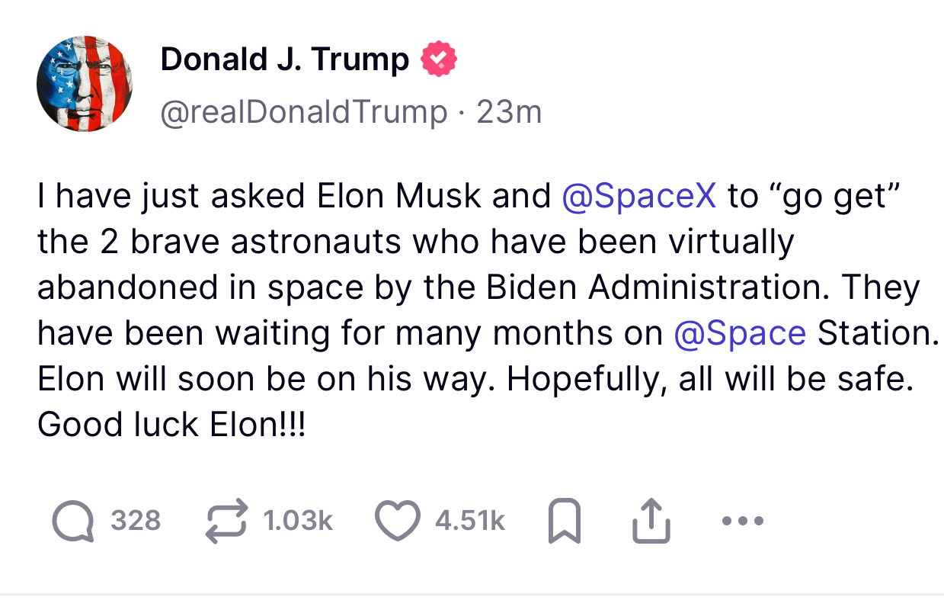Click the red verified badge
Screen dimensions: 944x610
(x=440, y=59)
